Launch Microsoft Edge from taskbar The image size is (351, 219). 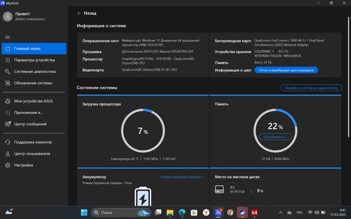tap(182, 212)
